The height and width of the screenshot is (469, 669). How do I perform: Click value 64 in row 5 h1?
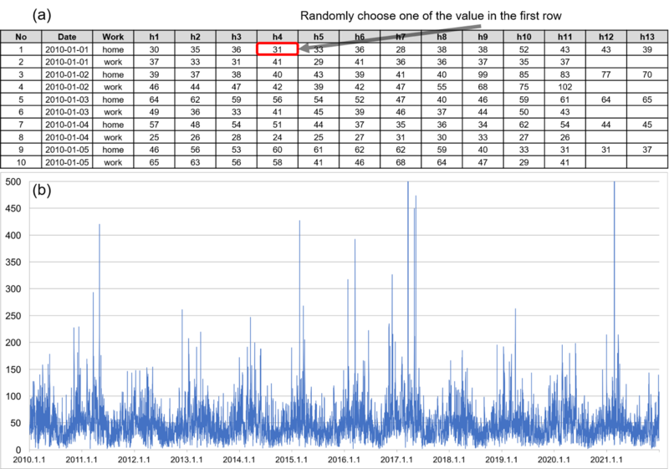[x=154, y=99]
